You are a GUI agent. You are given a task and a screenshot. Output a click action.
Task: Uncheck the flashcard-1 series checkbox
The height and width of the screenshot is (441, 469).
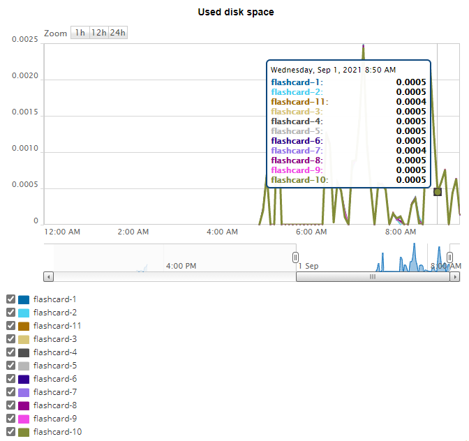[x=10, y=299]
